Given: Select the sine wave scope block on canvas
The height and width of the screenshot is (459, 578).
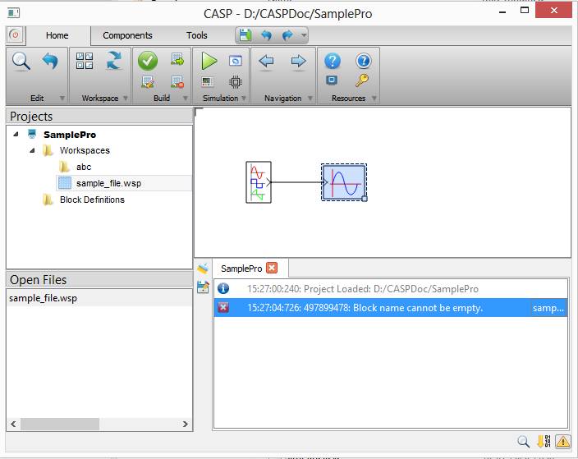Looking at the screenshot, I should (343, 183).
